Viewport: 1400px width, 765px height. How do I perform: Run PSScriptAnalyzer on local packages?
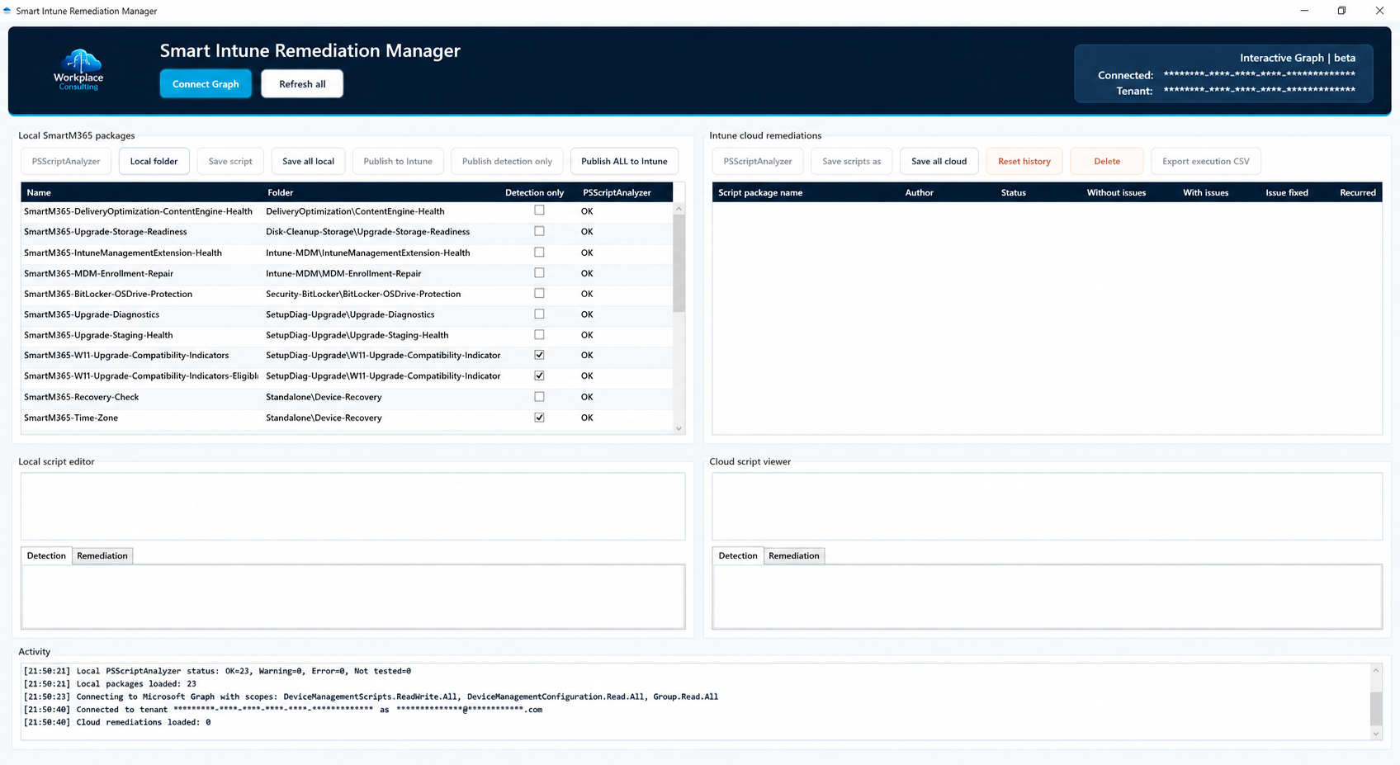[x=66, y=161]
